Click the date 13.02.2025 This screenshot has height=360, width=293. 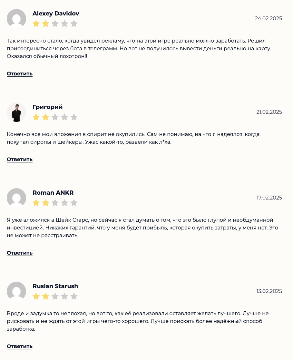point(269,291)
